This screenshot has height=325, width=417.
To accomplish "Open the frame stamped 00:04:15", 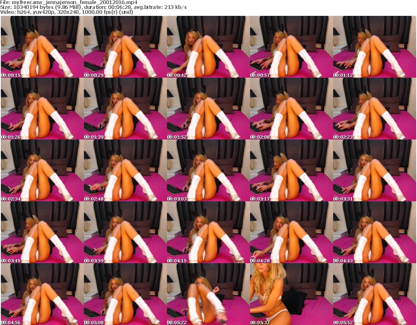I will 208,233.
